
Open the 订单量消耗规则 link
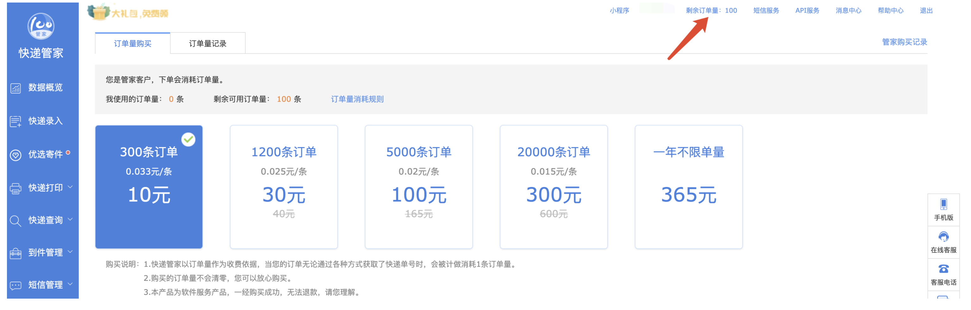[x=357, y=99]
